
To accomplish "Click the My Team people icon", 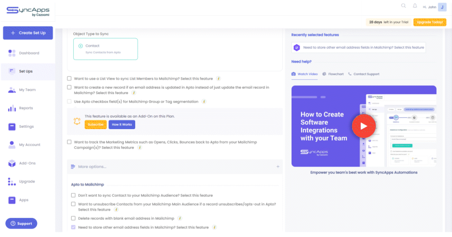I will pyautogui.click(x=12, y=90).
